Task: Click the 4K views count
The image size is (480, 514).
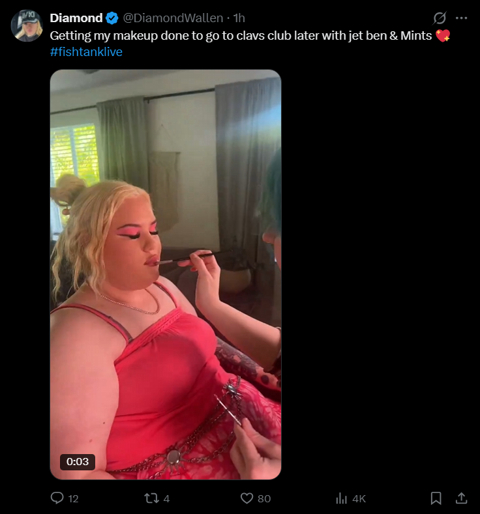Action: point(359,498)
